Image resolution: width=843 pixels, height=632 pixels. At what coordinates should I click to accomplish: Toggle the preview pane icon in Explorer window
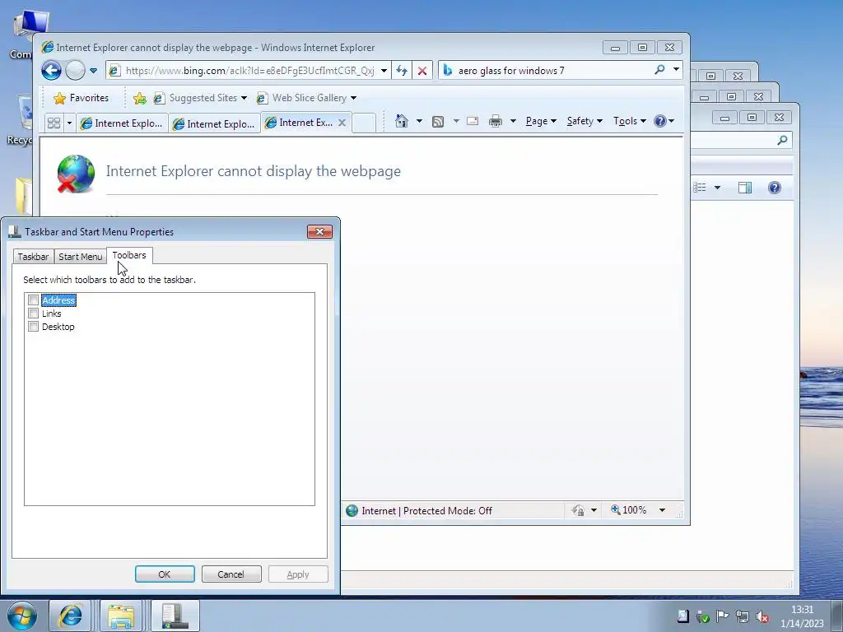744,188
